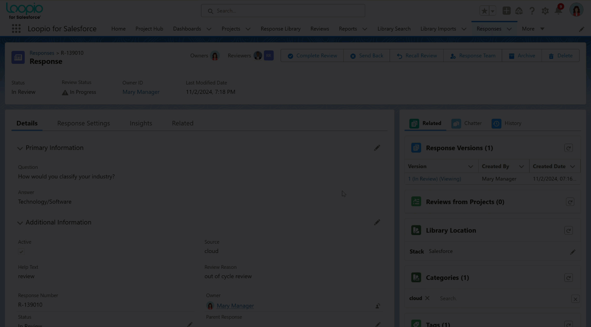Viewport: 591px width, 327px height.
Task: Refresh the Categories panel
Action: pos(568,278)
